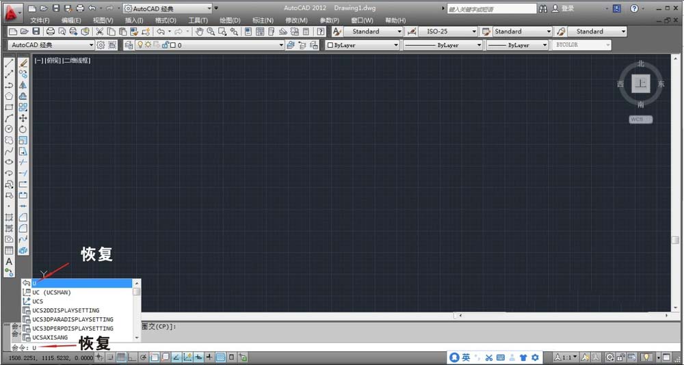This screenshot has height=365, width=684.
Task: Click the autocomplete list scrollbar down arrow
Action: point(137,338)
